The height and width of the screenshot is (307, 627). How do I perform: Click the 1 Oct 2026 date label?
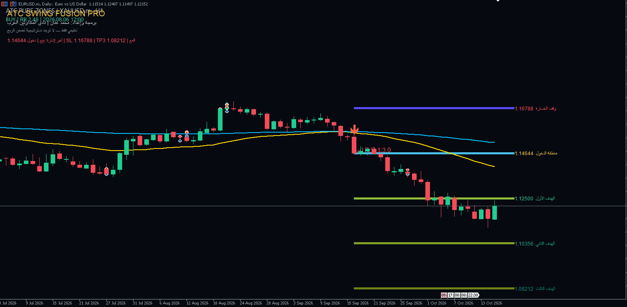[x=438, y=303]
